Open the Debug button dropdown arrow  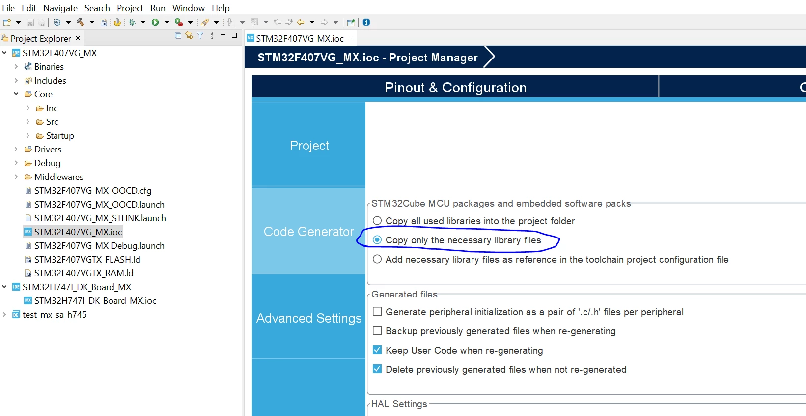click(143, 22)
